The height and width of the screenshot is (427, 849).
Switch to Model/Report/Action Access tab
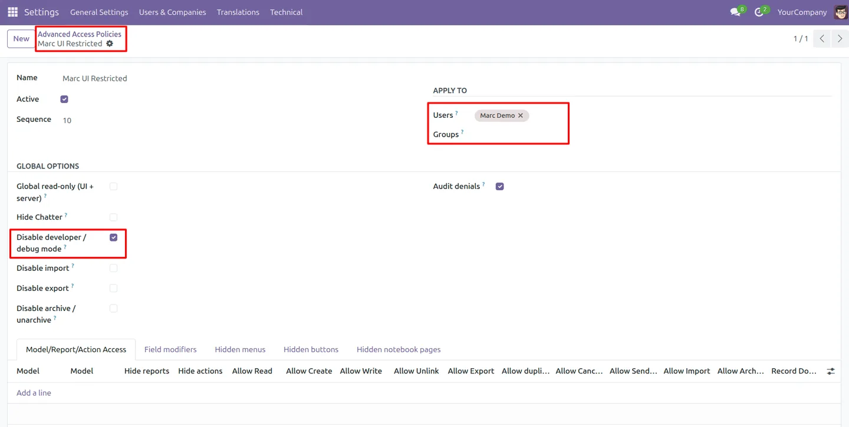point(76,349)
